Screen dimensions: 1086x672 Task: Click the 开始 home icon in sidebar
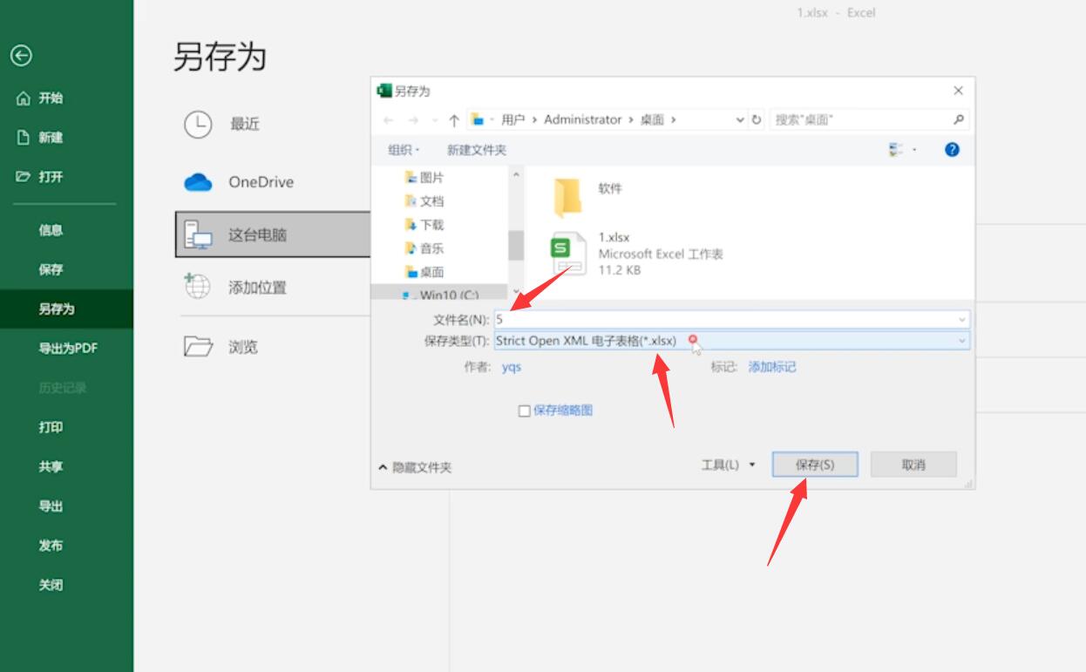24,98
